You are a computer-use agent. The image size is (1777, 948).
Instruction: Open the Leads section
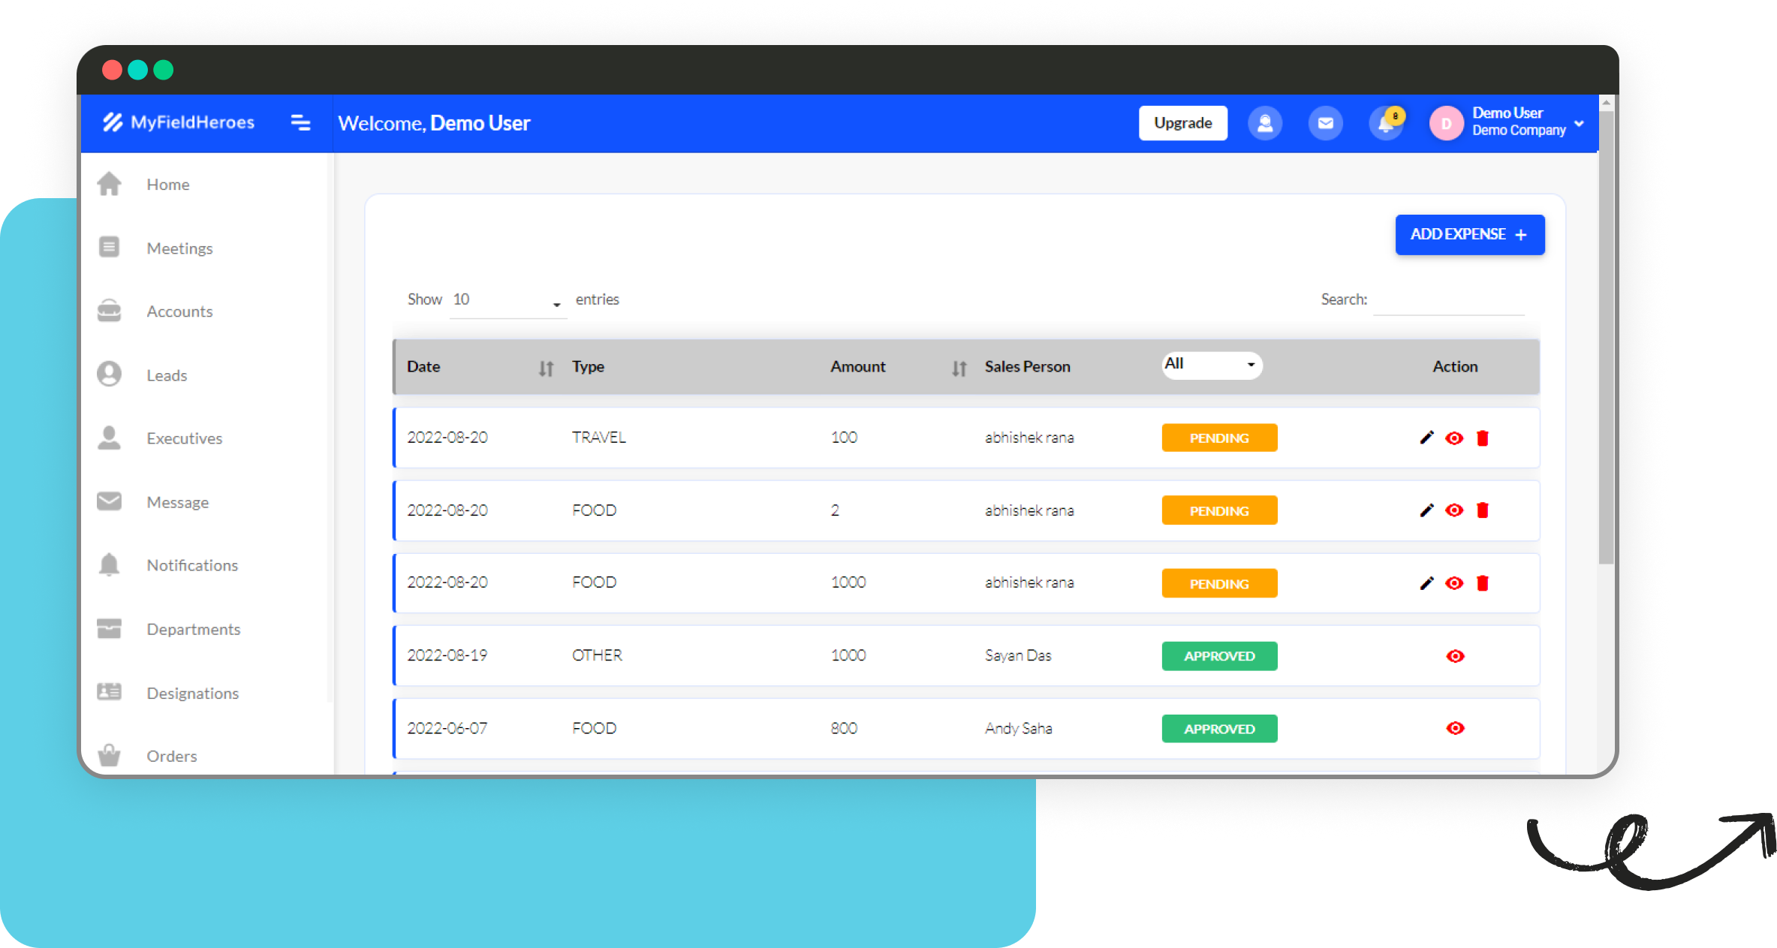[167, 375]
